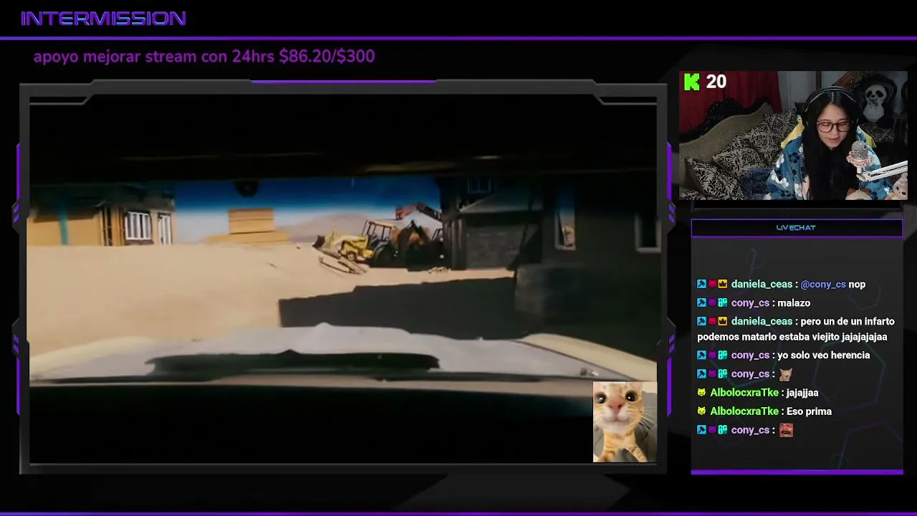Click the cat emote sent by cony_cs
The height and width of the screenshot is (516, 917).
pos(786,374)
